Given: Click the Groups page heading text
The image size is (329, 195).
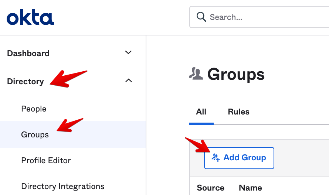Looking at the screenshot, I should pyautogui.click(x=236, y=75).
